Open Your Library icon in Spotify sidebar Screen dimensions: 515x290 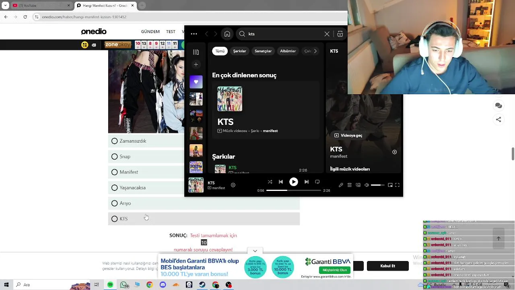[x=196, y=52]
